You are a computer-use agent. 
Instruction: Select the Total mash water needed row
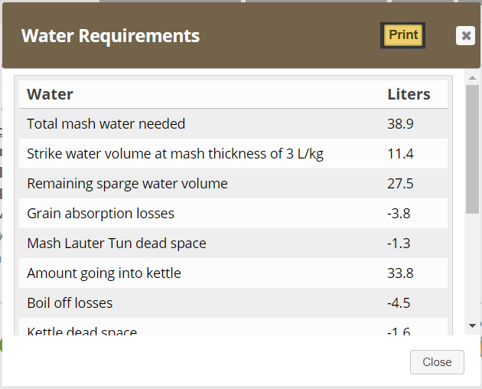coord(233,124)
